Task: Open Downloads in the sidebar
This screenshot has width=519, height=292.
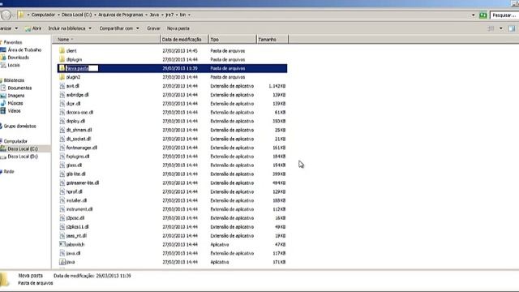Action: 18,58
